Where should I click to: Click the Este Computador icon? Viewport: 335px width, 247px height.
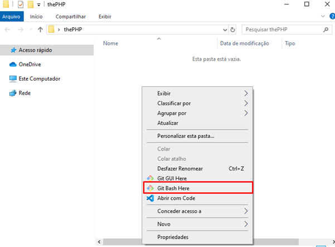(13, 79)
